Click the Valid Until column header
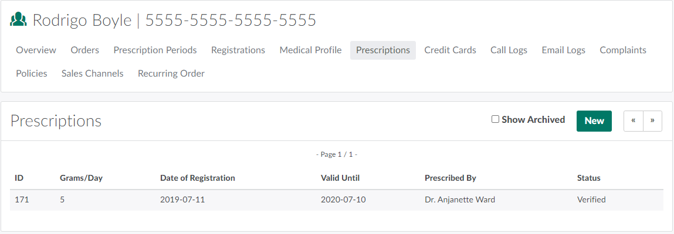Viewport: 674px width, 234px height. pyautogui.click(x=340, y=178)
